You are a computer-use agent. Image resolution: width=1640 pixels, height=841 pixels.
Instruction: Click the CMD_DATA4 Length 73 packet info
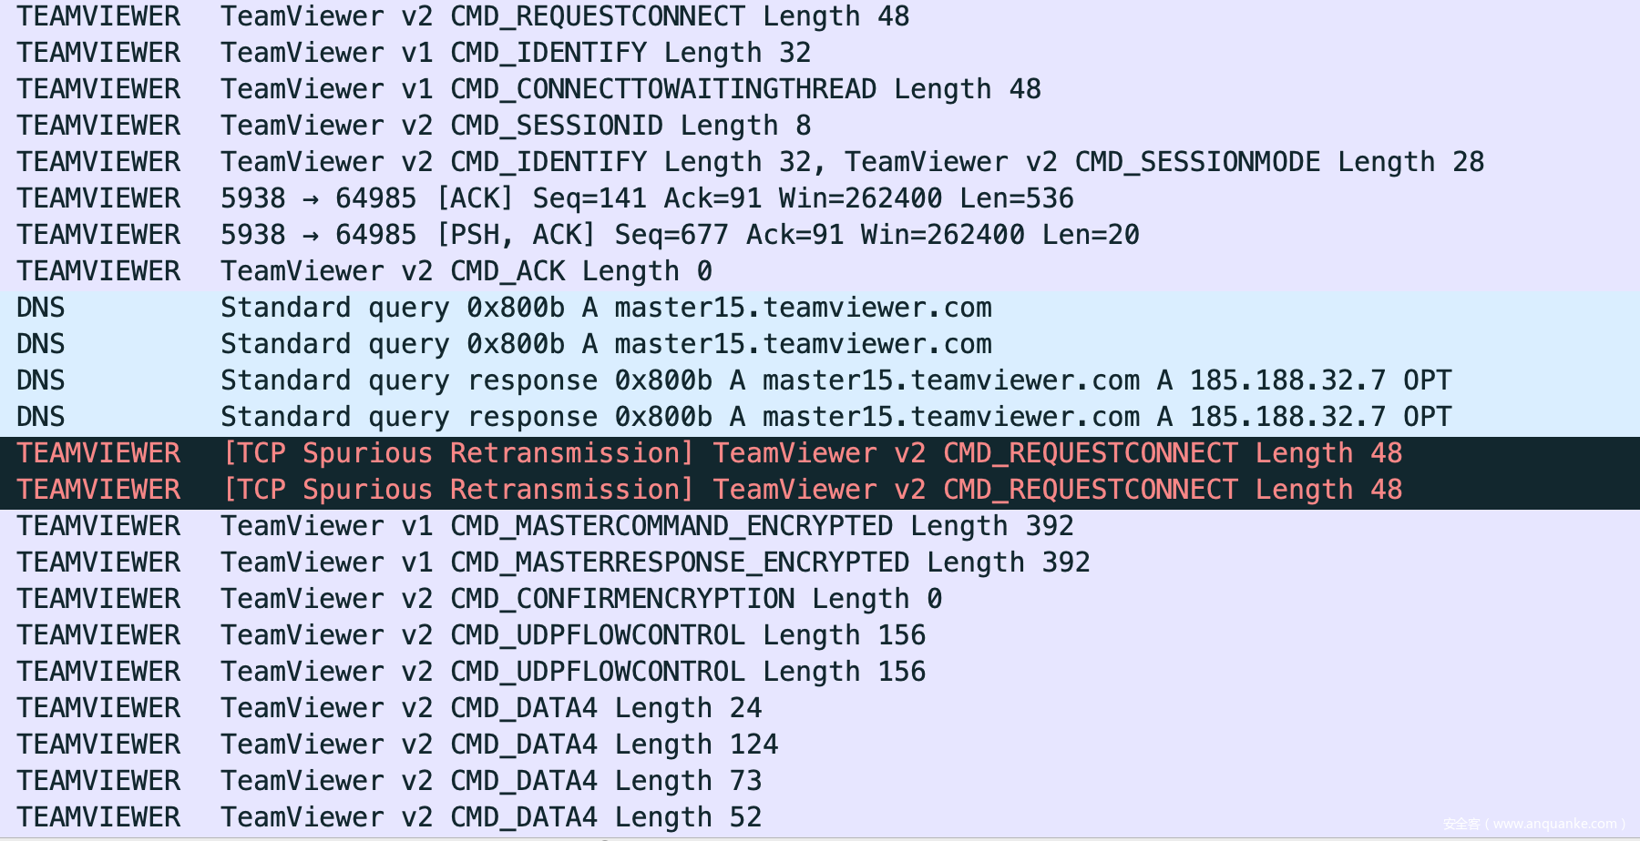pos(491,781)
